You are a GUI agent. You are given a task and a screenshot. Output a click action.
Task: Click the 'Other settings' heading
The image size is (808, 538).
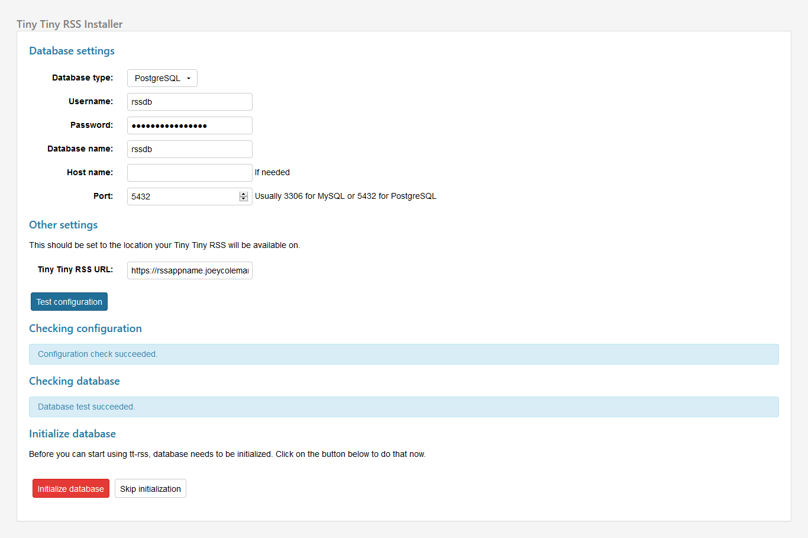(x=63, y=225)
